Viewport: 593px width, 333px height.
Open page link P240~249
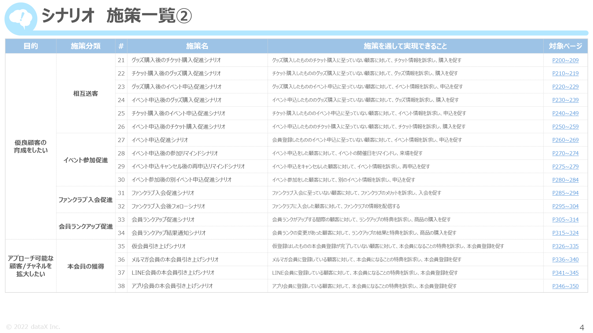pos(565,113)
